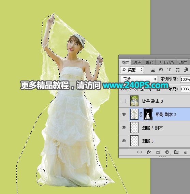The image size is (190, 194).
Task: Filter layers by adjustment layer type
Action: (x=161, y=70)
